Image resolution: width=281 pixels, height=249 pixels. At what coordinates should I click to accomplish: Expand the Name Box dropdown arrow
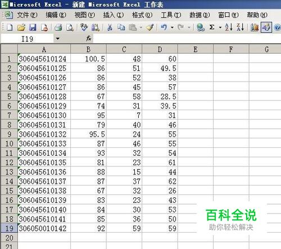(x=58, y=39)
